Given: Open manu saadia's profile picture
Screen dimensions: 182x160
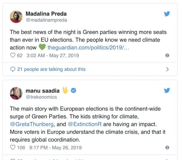Looking at the screenshot, I should click(16, 94).
